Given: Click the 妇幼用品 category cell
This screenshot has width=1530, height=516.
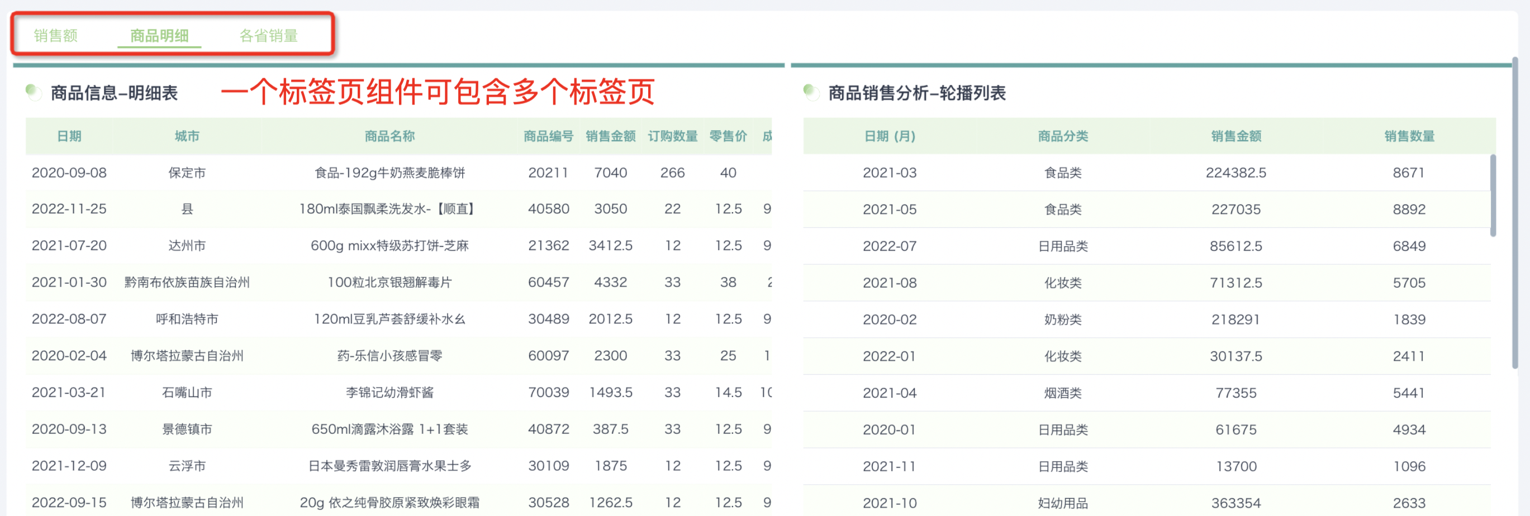Looking at the screenshot, I should pyautogui.click(x=1063, y=503).
